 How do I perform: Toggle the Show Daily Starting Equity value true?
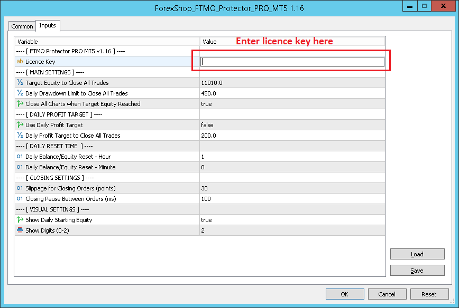[206, 220]
